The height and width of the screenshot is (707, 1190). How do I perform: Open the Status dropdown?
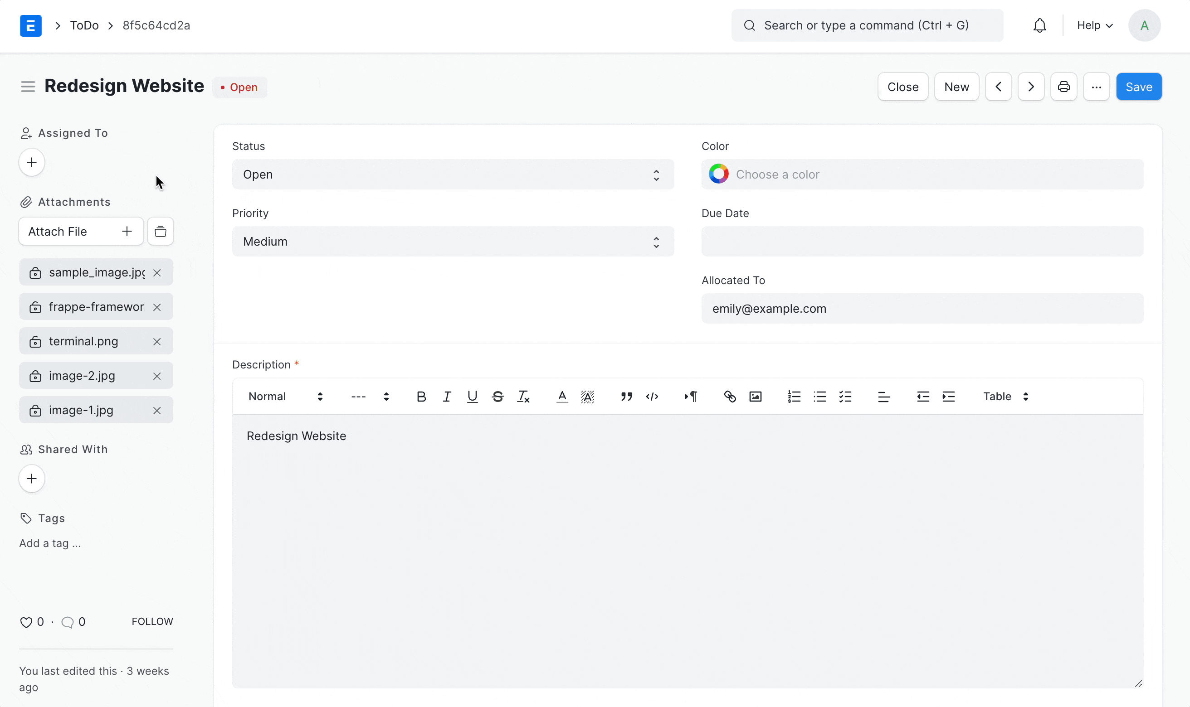(453, 174)
